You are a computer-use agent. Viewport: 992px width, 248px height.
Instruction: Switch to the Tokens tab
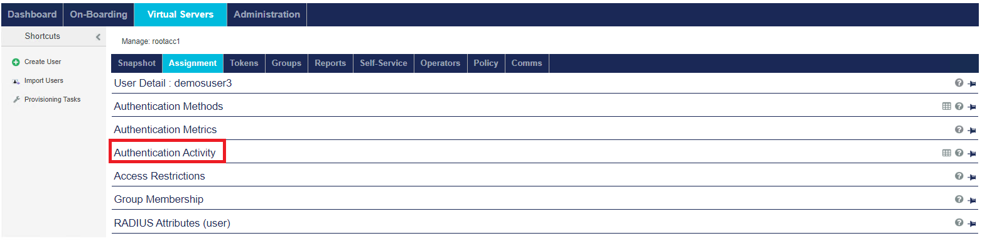[244, 63]
